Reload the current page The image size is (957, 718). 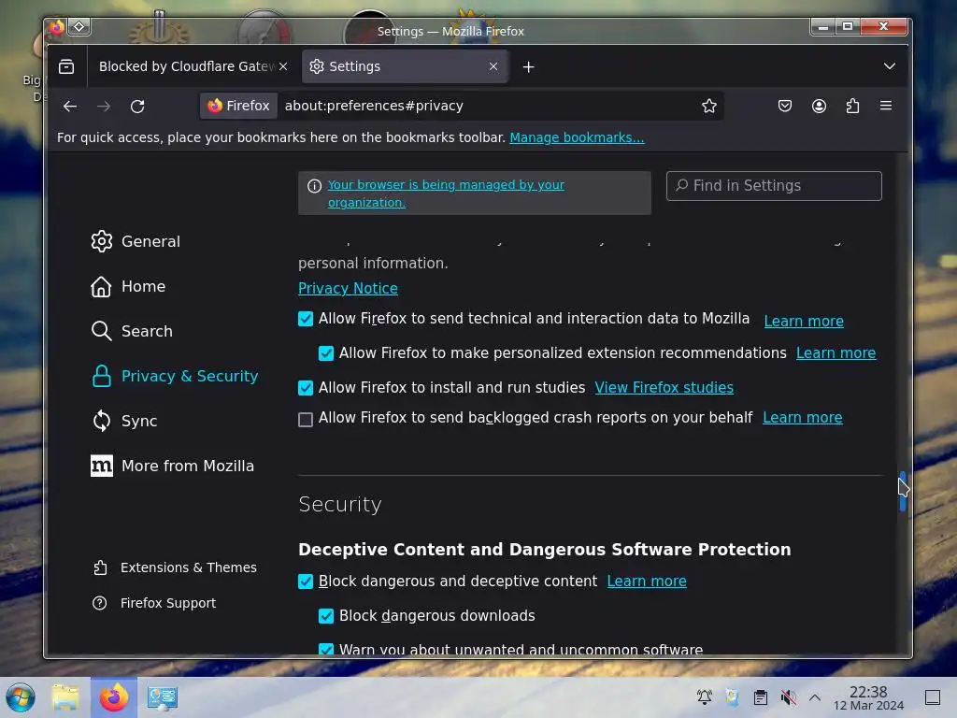[x=137, y=107]
